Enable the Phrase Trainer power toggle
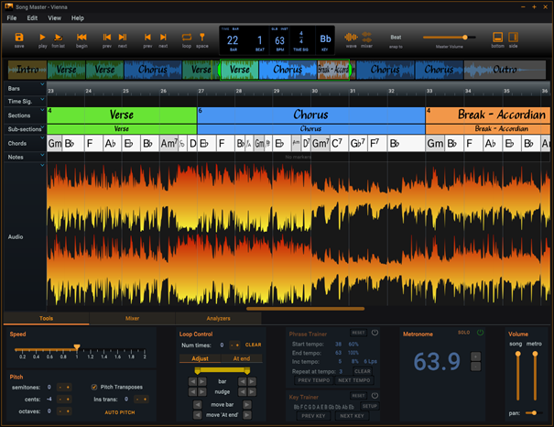The image size is (554, 427). 375,332
